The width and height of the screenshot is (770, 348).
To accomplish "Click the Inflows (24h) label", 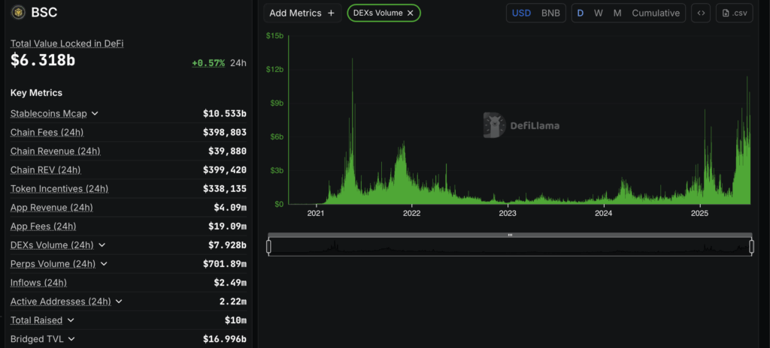I will click(38, 283).
